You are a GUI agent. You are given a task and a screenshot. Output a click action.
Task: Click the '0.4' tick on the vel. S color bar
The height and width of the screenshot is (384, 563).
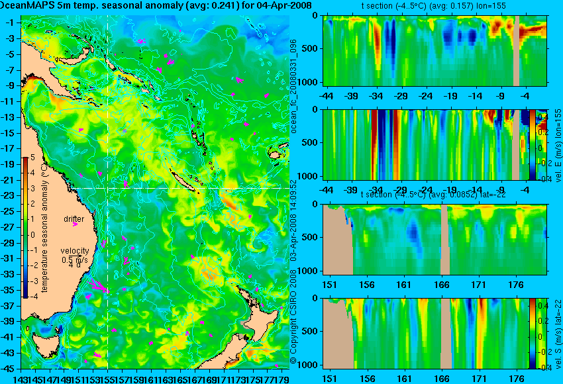pos(542,306)
